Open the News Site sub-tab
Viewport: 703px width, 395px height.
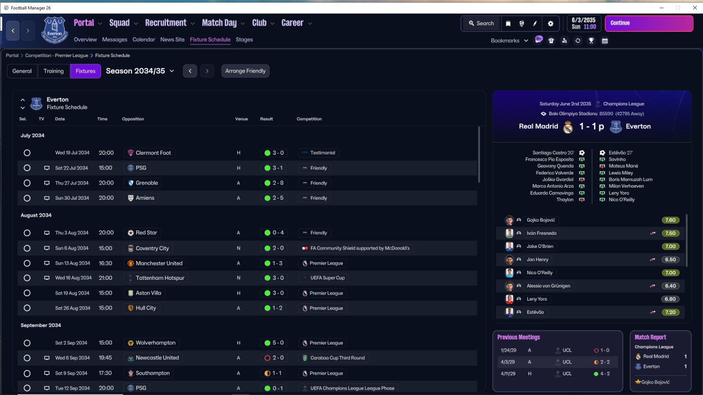pos(172,39)
